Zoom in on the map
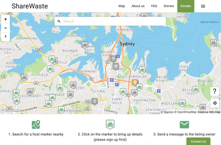Image resolution: width=221 pixels, height=145 pixels. (6, 19)
